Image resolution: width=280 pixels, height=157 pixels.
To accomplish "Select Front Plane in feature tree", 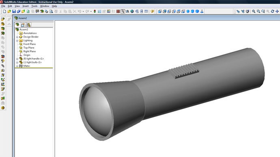I will point(29,44).
